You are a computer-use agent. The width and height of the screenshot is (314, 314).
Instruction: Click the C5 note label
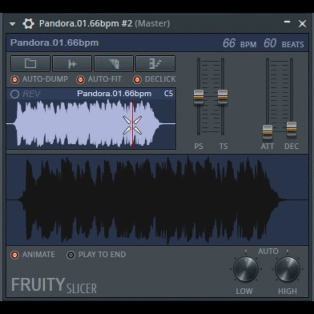click(x=169, y=94)
